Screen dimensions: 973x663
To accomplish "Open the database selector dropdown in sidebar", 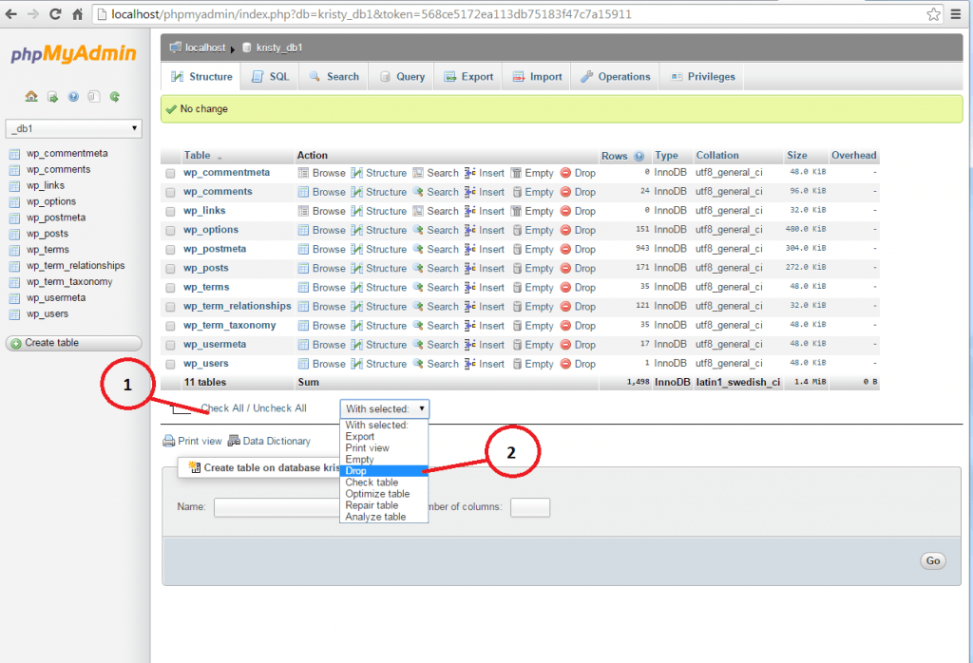I will click(73, 127).
